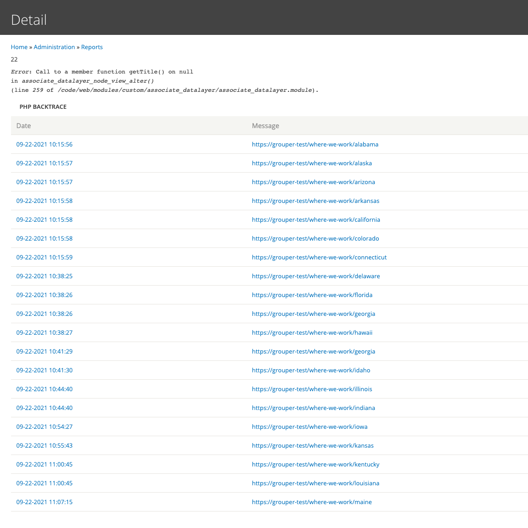Screen dimensions: 528x528
Task: Click the Detail page heading
Action: [x=29, y=20]
